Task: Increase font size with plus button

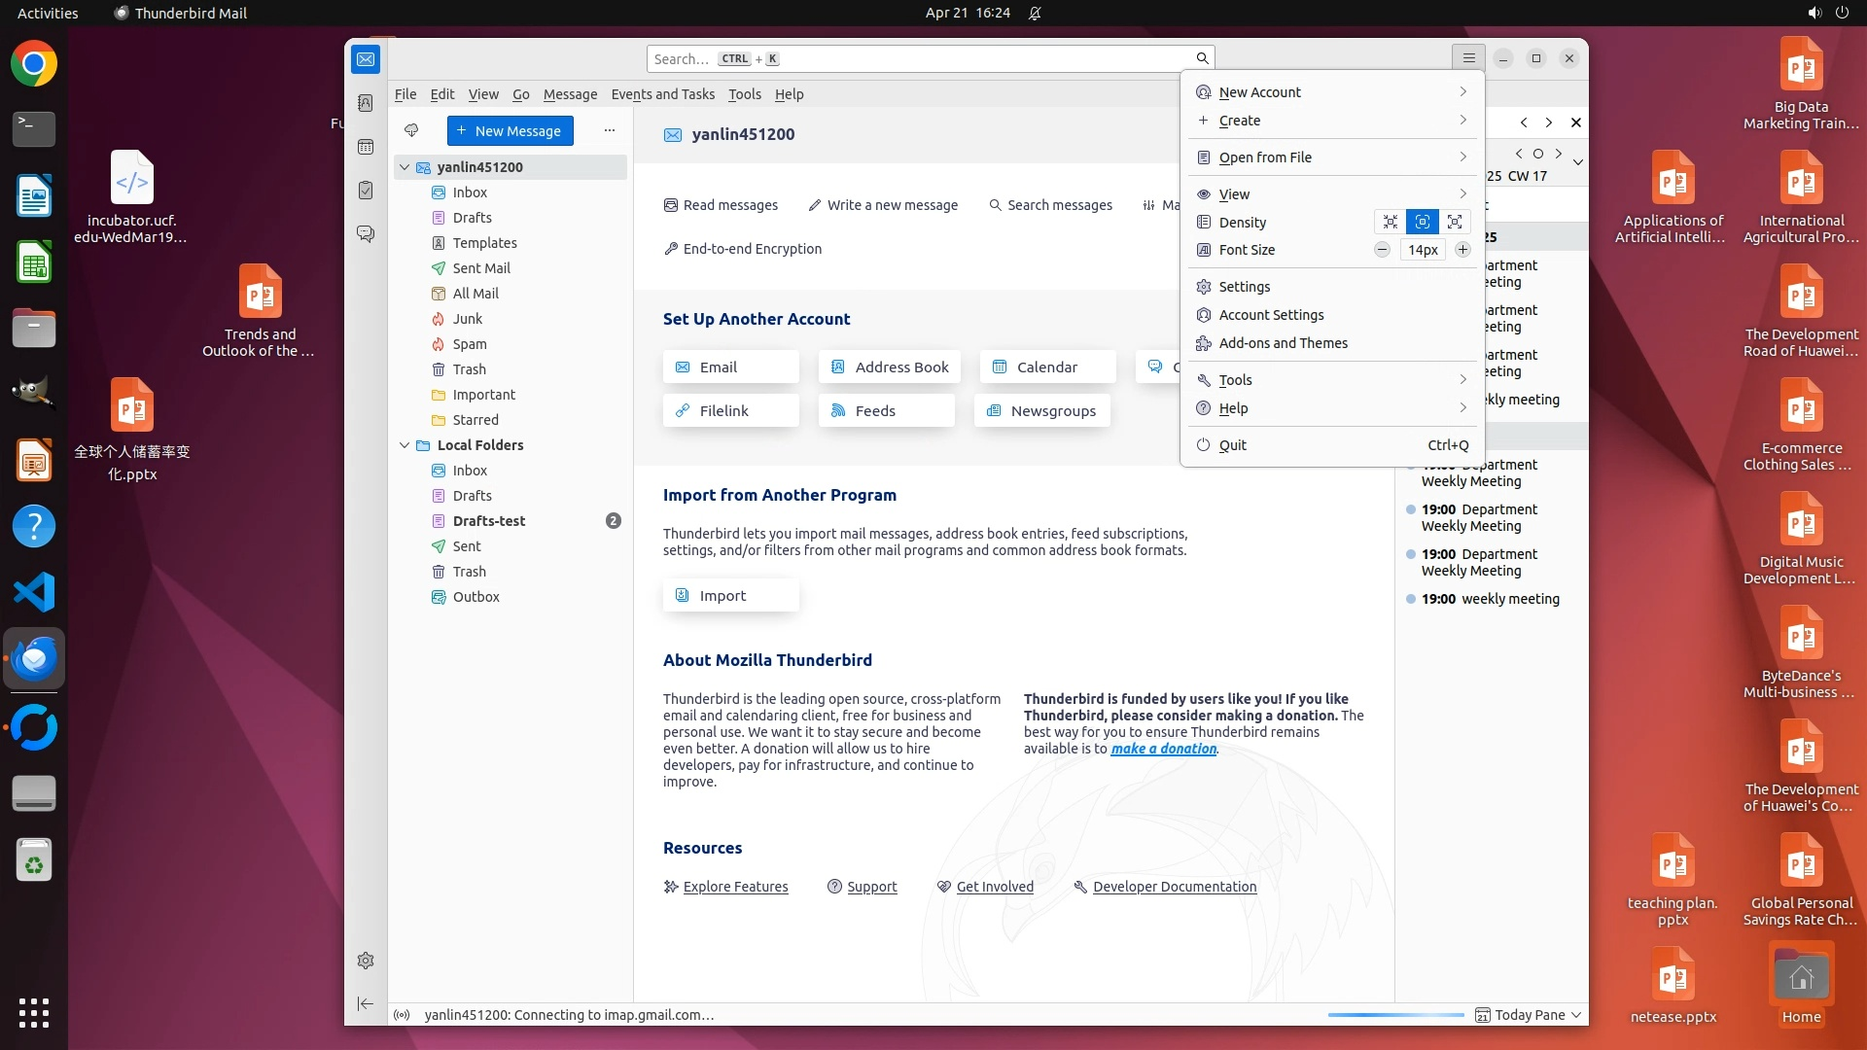Action: (x=1462, y=250)
